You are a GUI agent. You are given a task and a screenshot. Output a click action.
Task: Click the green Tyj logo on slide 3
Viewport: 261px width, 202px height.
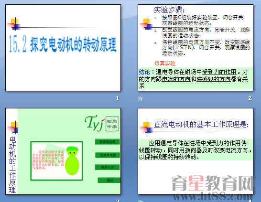click(x=95, y=123)
